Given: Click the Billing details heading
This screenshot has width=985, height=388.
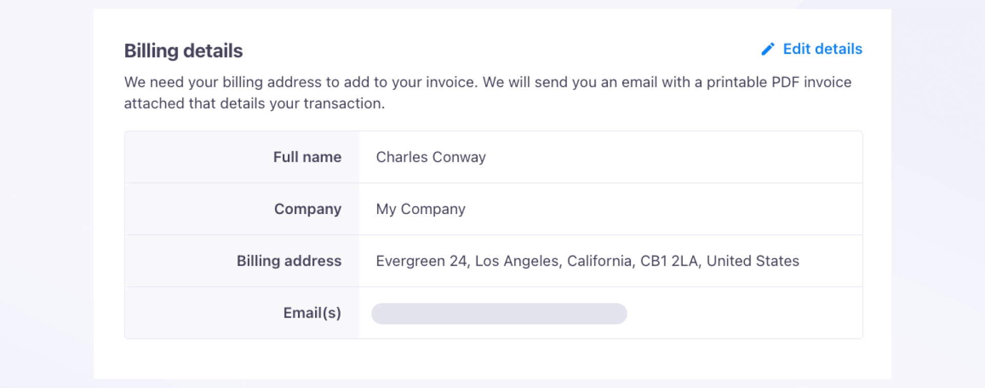Looking at the screenshot, I should 183,51.
